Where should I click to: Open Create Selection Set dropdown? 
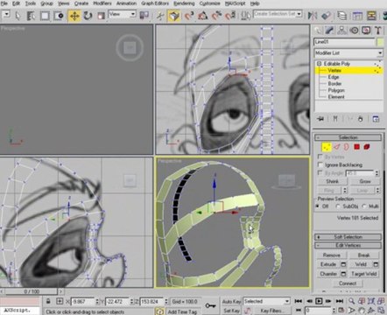click(x=278, y=14)
